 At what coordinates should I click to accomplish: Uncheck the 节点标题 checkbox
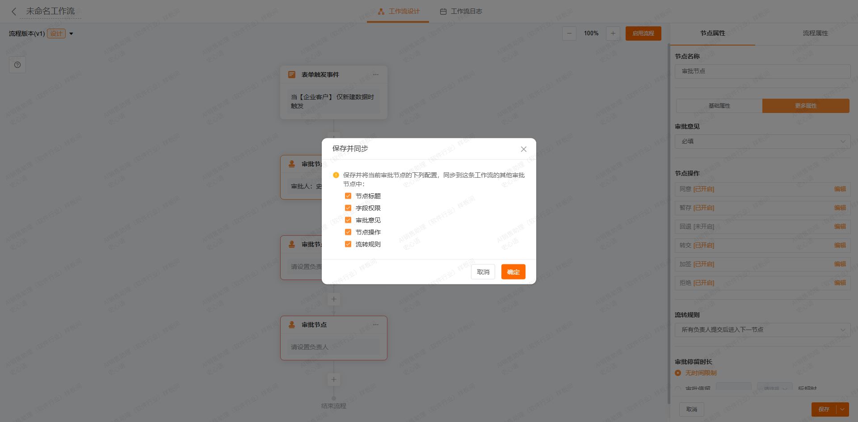coord(348,196)
